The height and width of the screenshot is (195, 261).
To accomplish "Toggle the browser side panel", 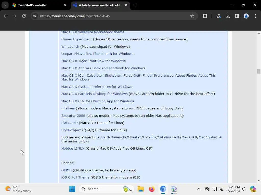I will pyautogui.click(x=237, y=16).
